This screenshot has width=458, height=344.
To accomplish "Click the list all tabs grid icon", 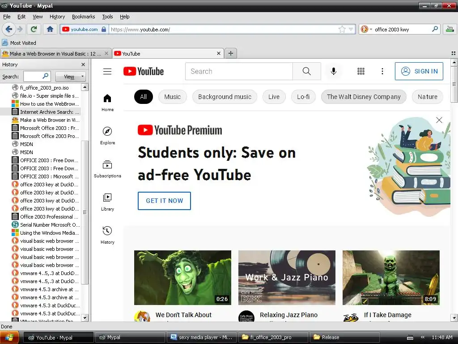I will [454, 53].
